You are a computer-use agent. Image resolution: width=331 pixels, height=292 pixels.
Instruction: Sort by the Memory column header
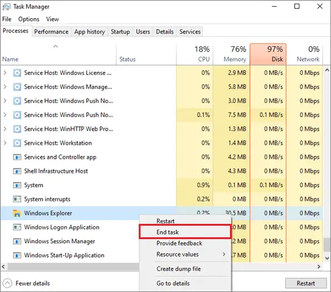point(231,54)
